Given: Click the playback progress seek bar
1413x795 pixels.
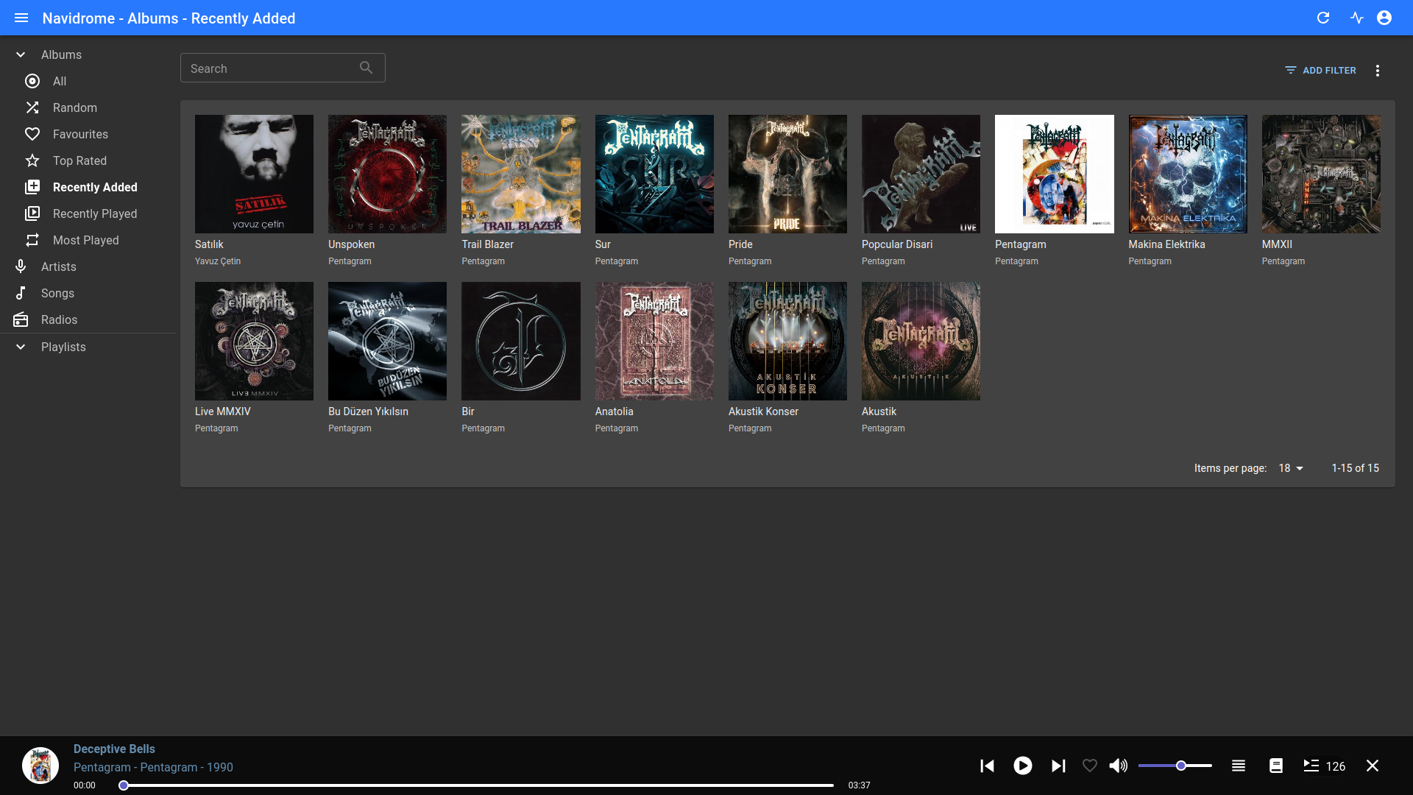Looking at the screenshot, I should (x=478, y=785).
